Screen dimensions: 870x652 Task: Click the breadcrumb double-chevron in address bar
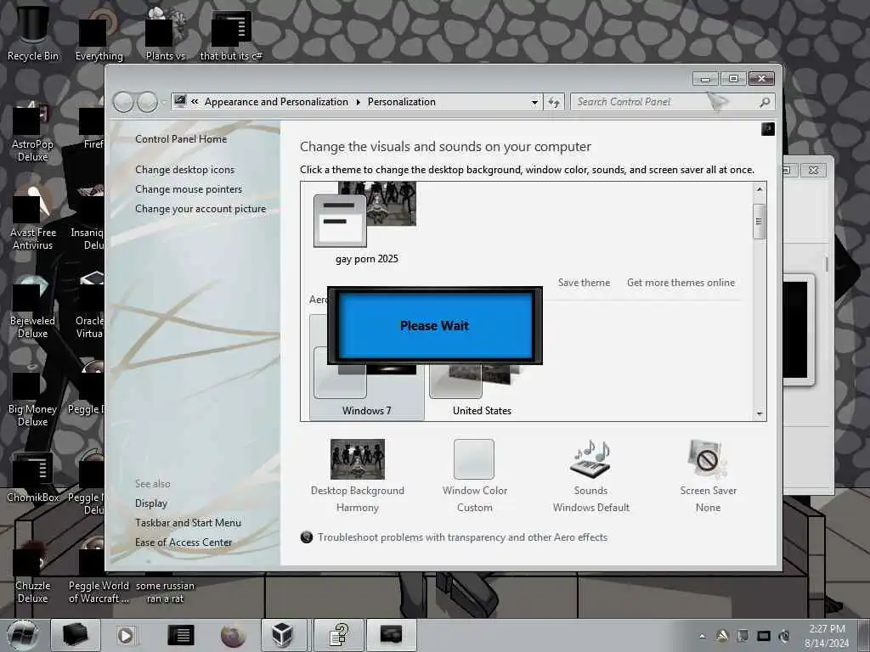tap(195, 102)
